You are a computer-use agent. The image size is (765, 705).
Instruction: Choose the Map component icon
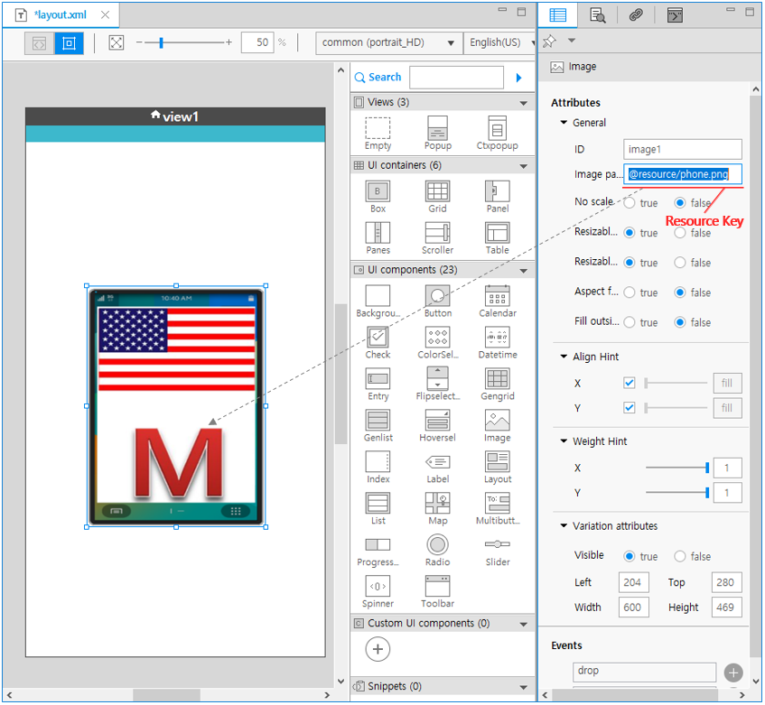pos(437,504)
